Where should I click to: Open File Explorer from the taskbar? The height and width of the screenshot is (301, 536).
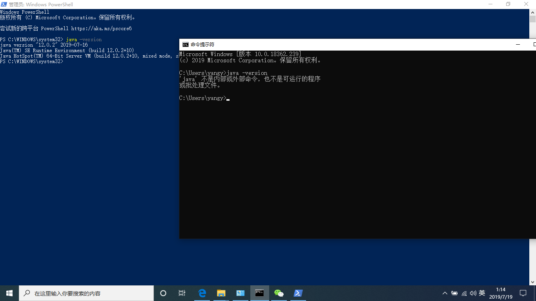coord(221,293)
